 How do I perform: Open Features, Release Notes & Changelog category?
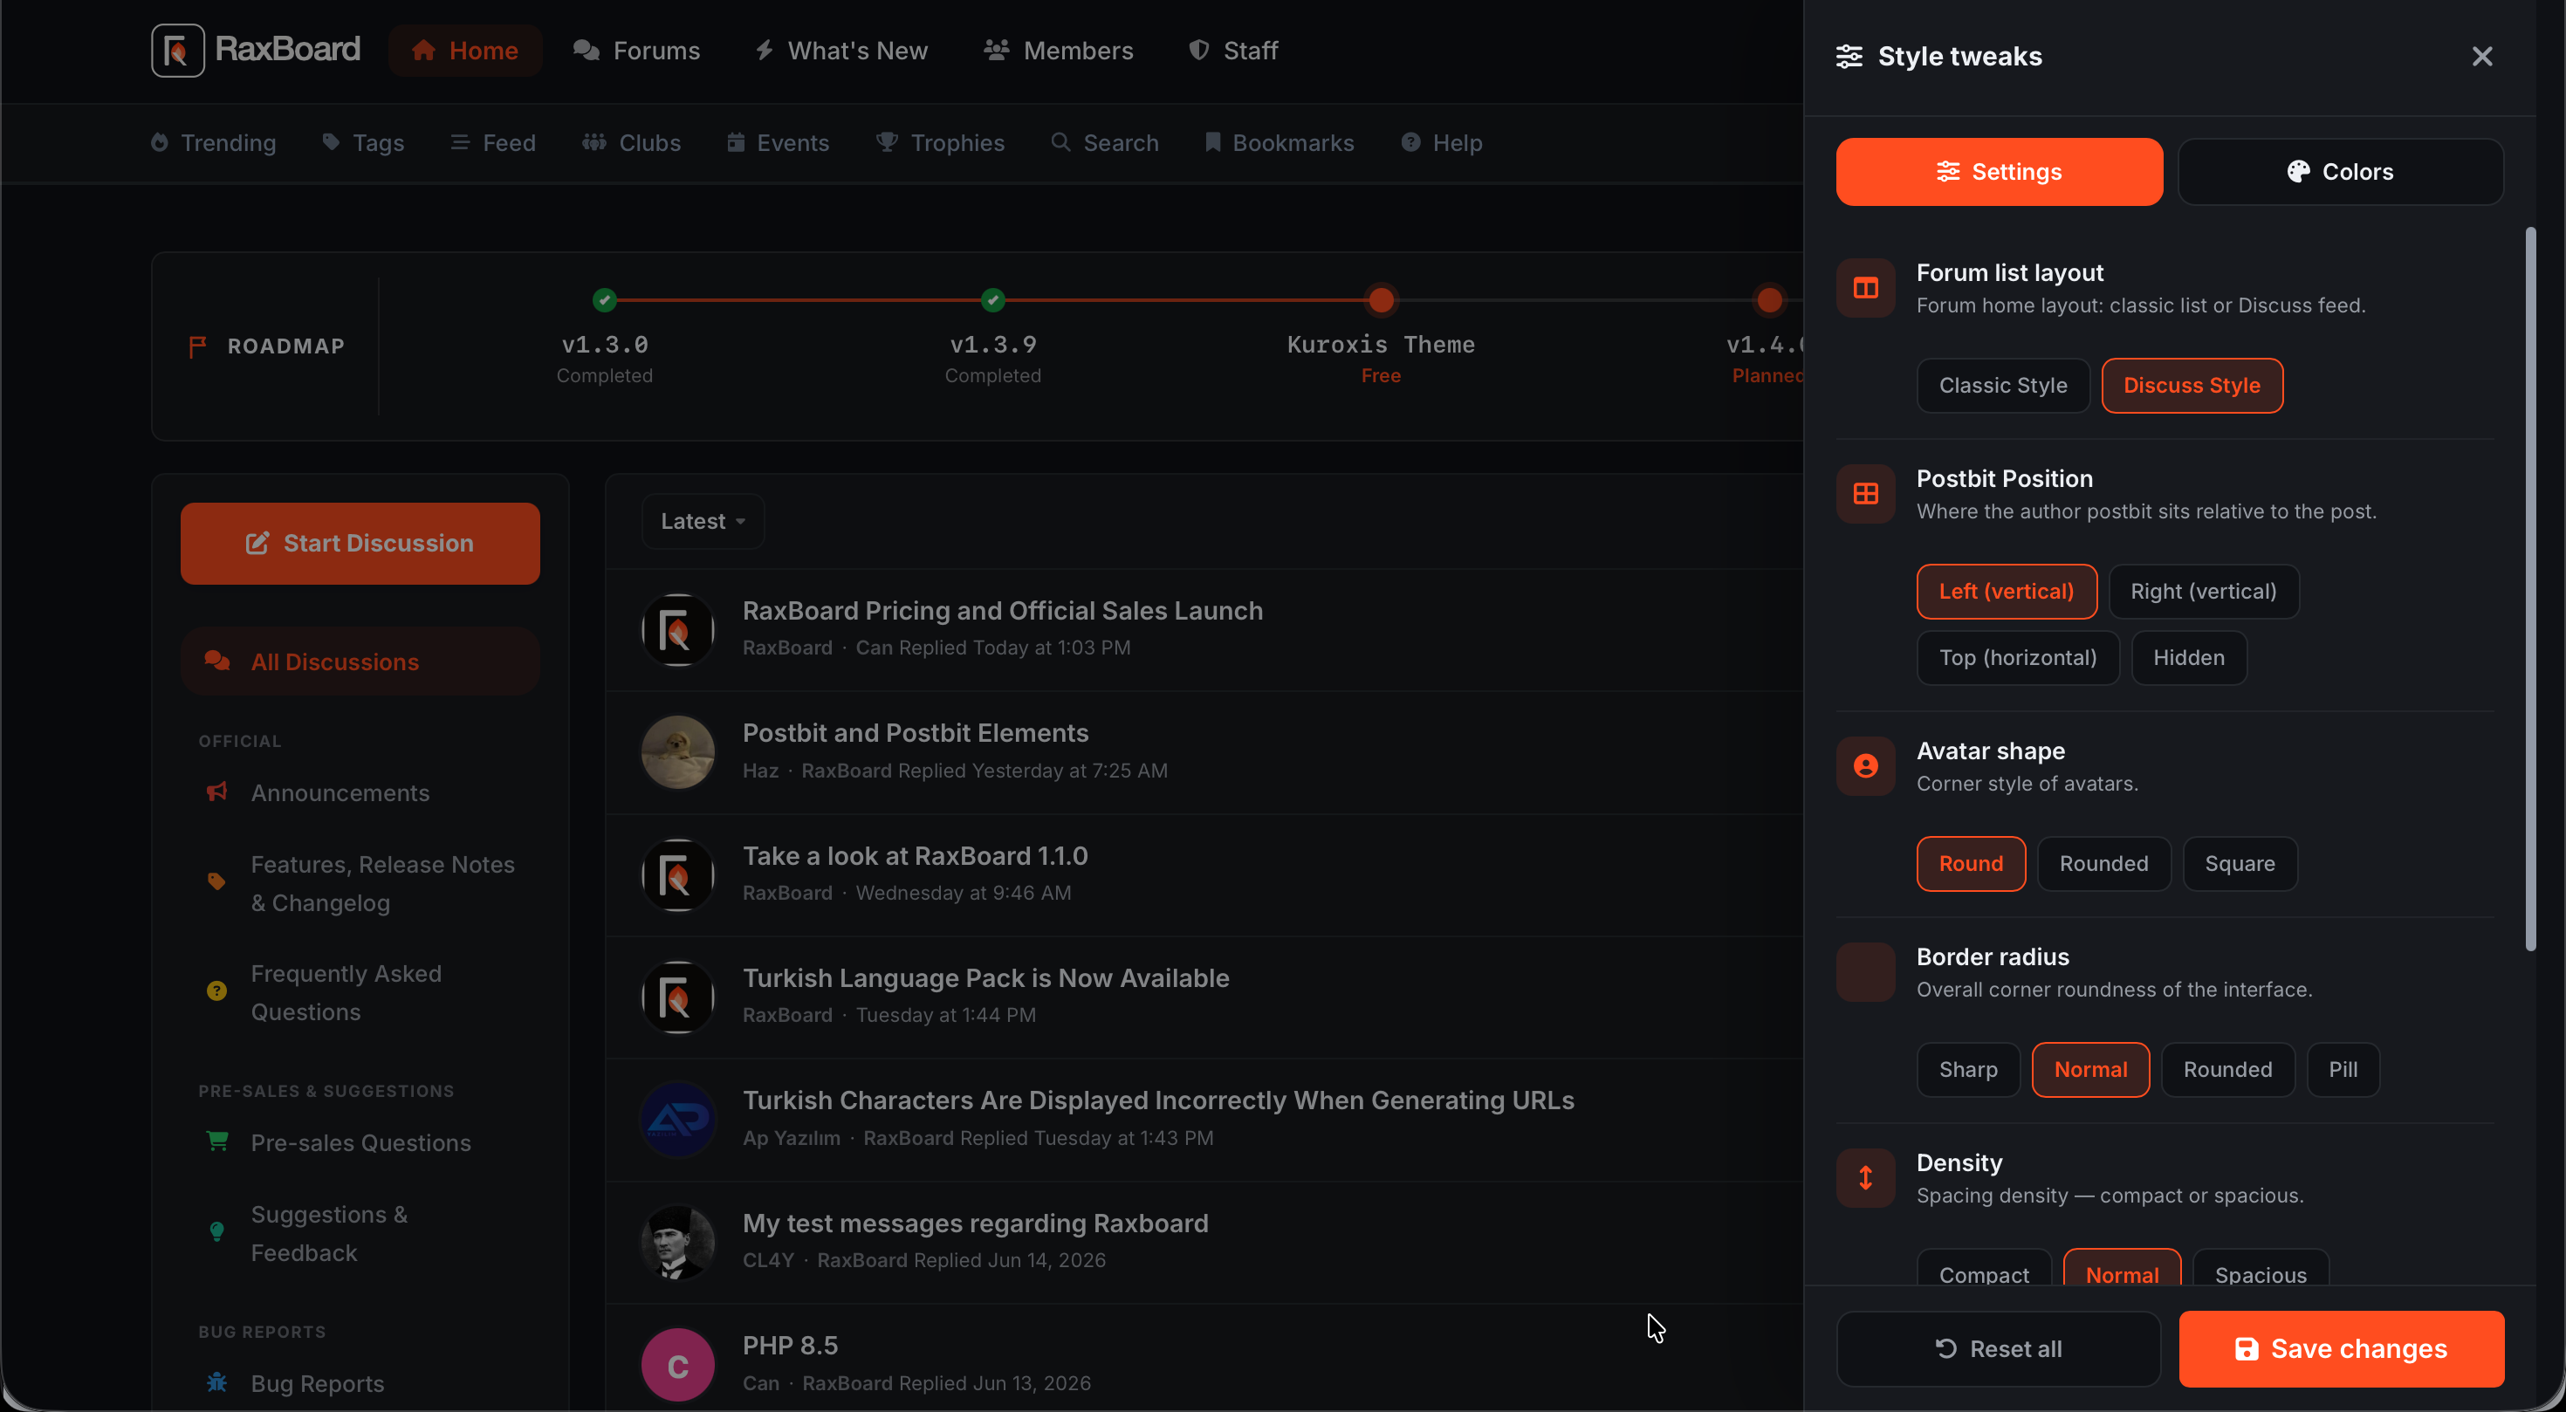382,883
